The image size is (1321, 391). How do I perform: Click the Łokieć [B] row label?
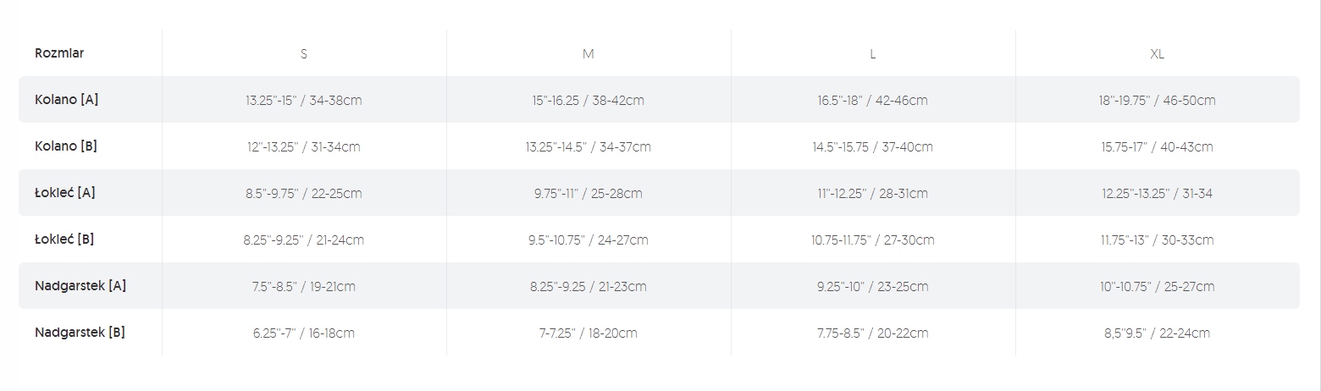point(64,240)
